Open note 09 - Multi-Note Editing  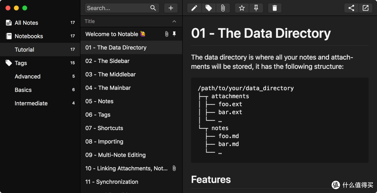(131, 155)
